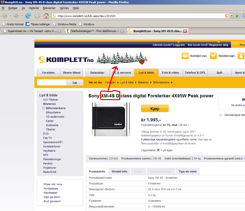Open the Hjelp menu
The width and height of the screenshot is (245, 211).
pyautogui.click(x=76, y=8)
